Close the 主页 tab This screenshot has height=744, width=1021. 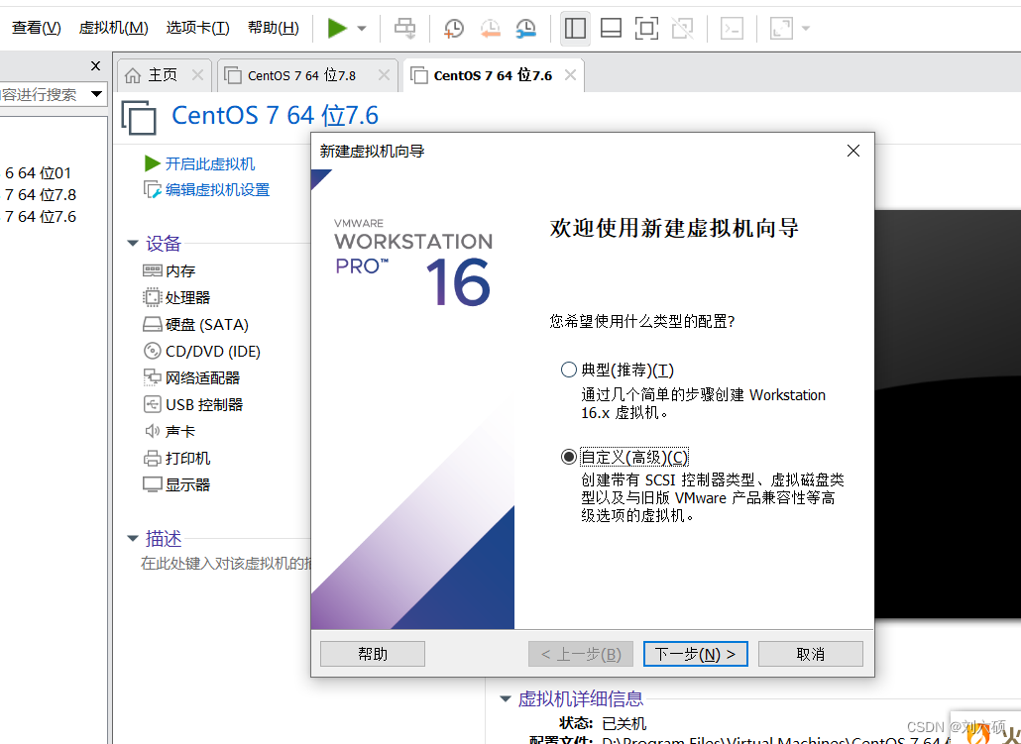[x=197, y=75]
